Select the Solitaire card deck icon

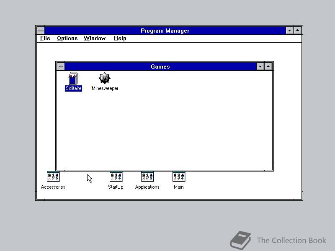point(73,78)
